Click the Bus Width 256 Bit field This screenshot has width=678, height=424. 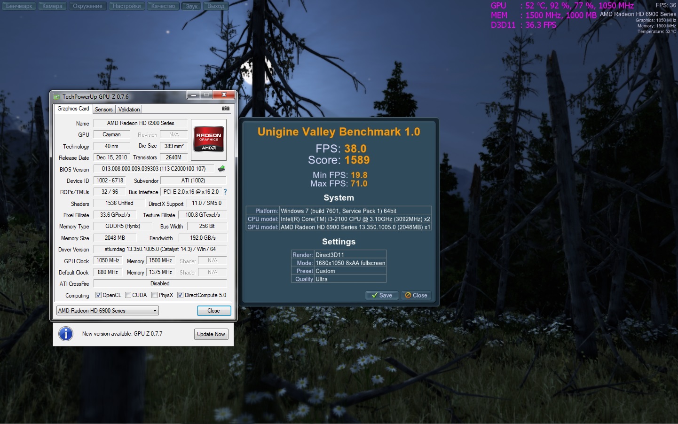pos(207,226)
